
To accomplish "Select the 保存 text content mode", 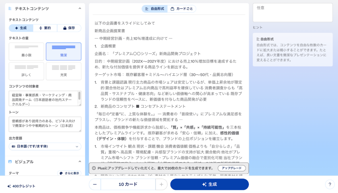I will click(69, 28).
